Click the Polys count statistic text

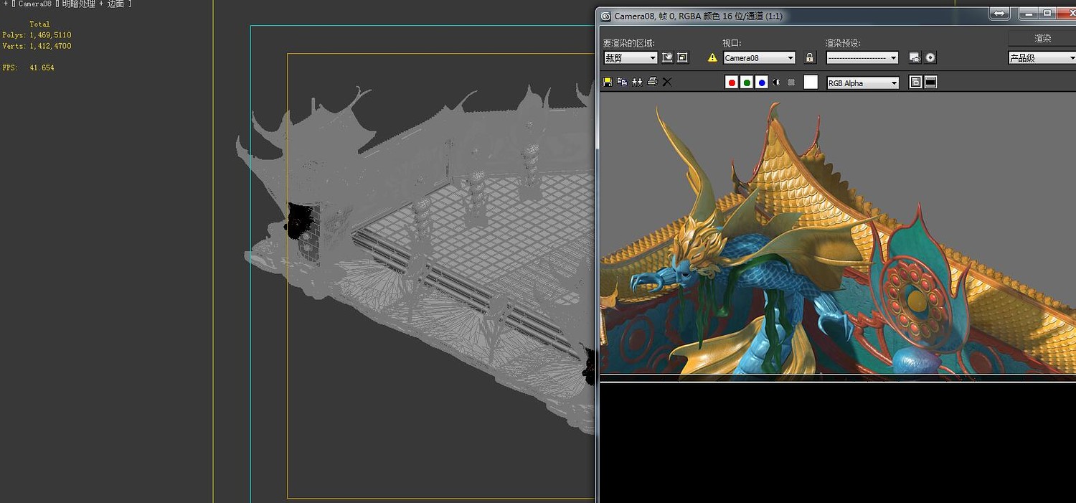[37, 35]
